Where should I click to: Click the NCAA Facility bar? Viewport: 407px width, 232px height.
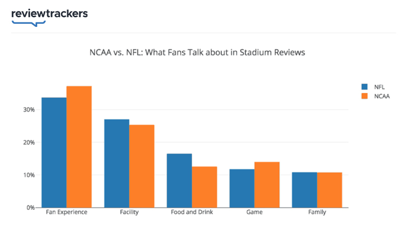coord(141,166)
